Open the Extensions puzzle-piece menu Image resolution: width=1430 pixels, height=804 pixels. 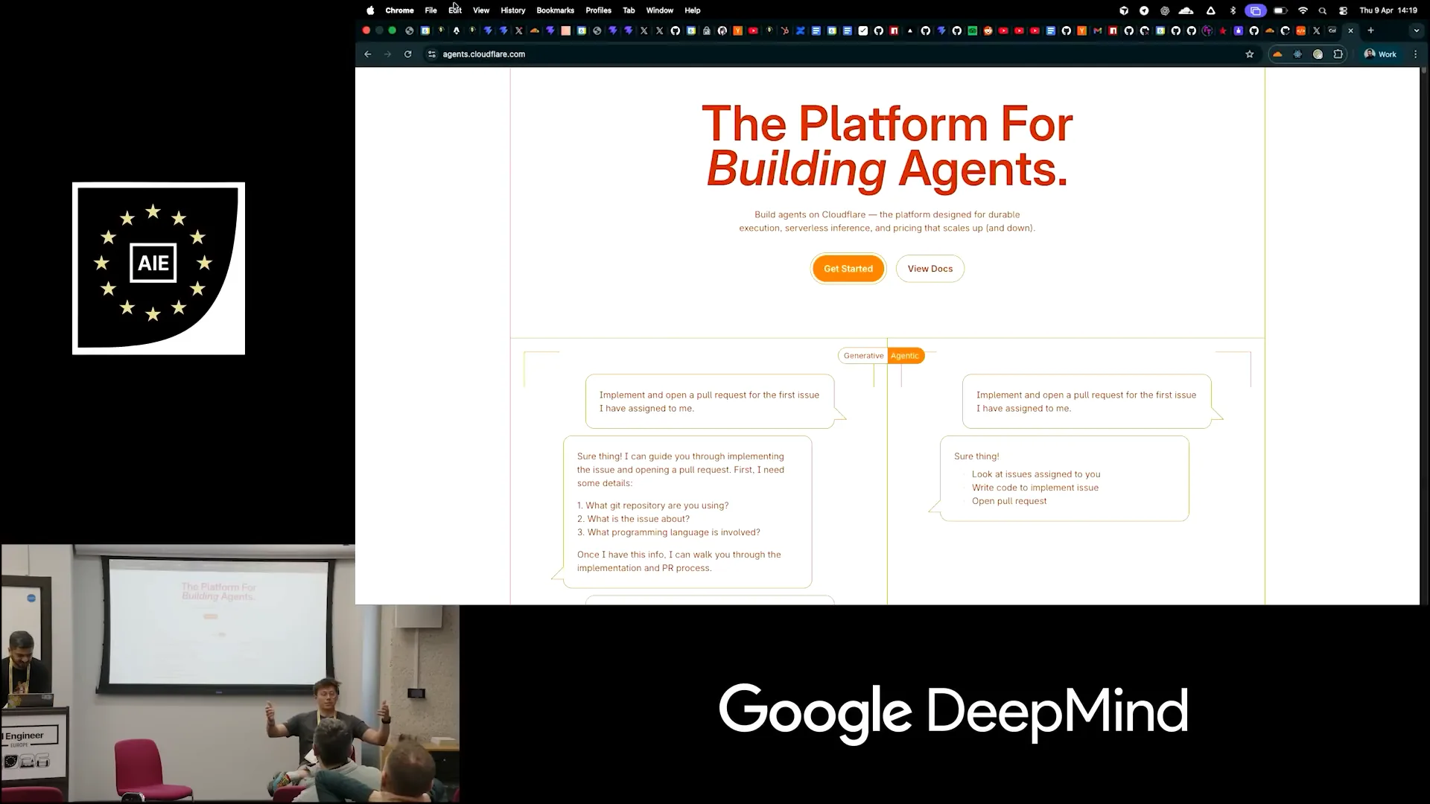pyautogui.click(x=1338, y=54)
